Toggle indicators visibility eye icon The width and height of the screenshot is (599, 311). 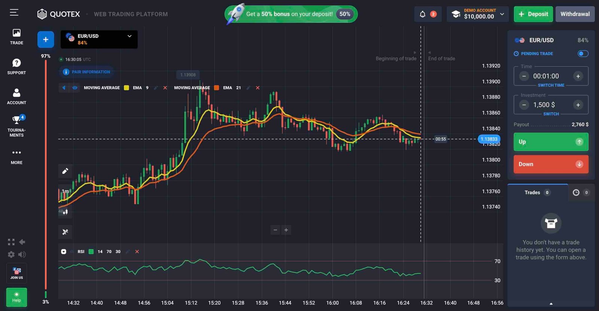coord(75,88)
